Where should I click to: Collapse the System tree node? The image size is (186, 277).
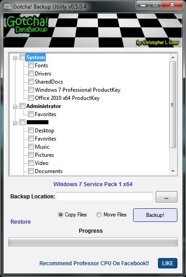15,58
